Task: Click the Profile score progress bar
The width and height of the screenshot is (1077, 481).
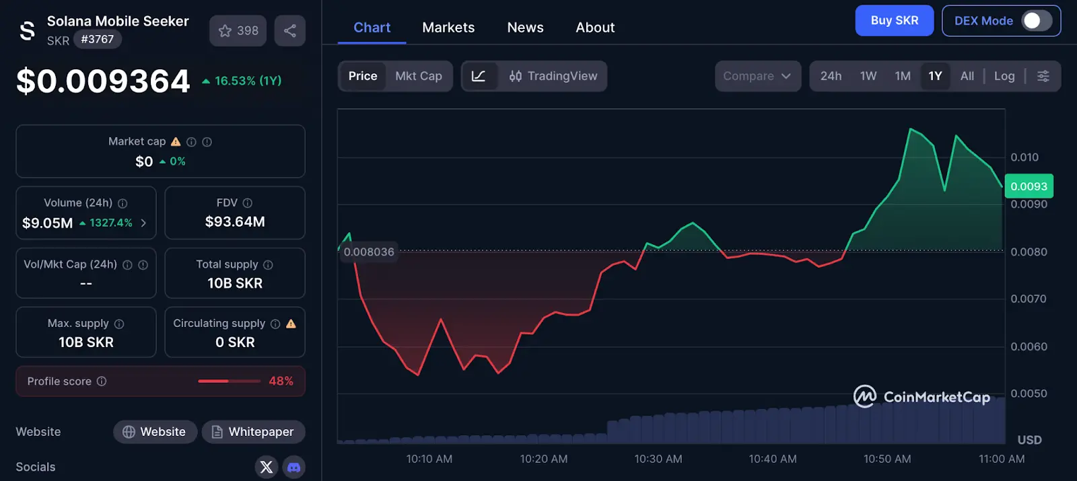Action: pos(229,381)
